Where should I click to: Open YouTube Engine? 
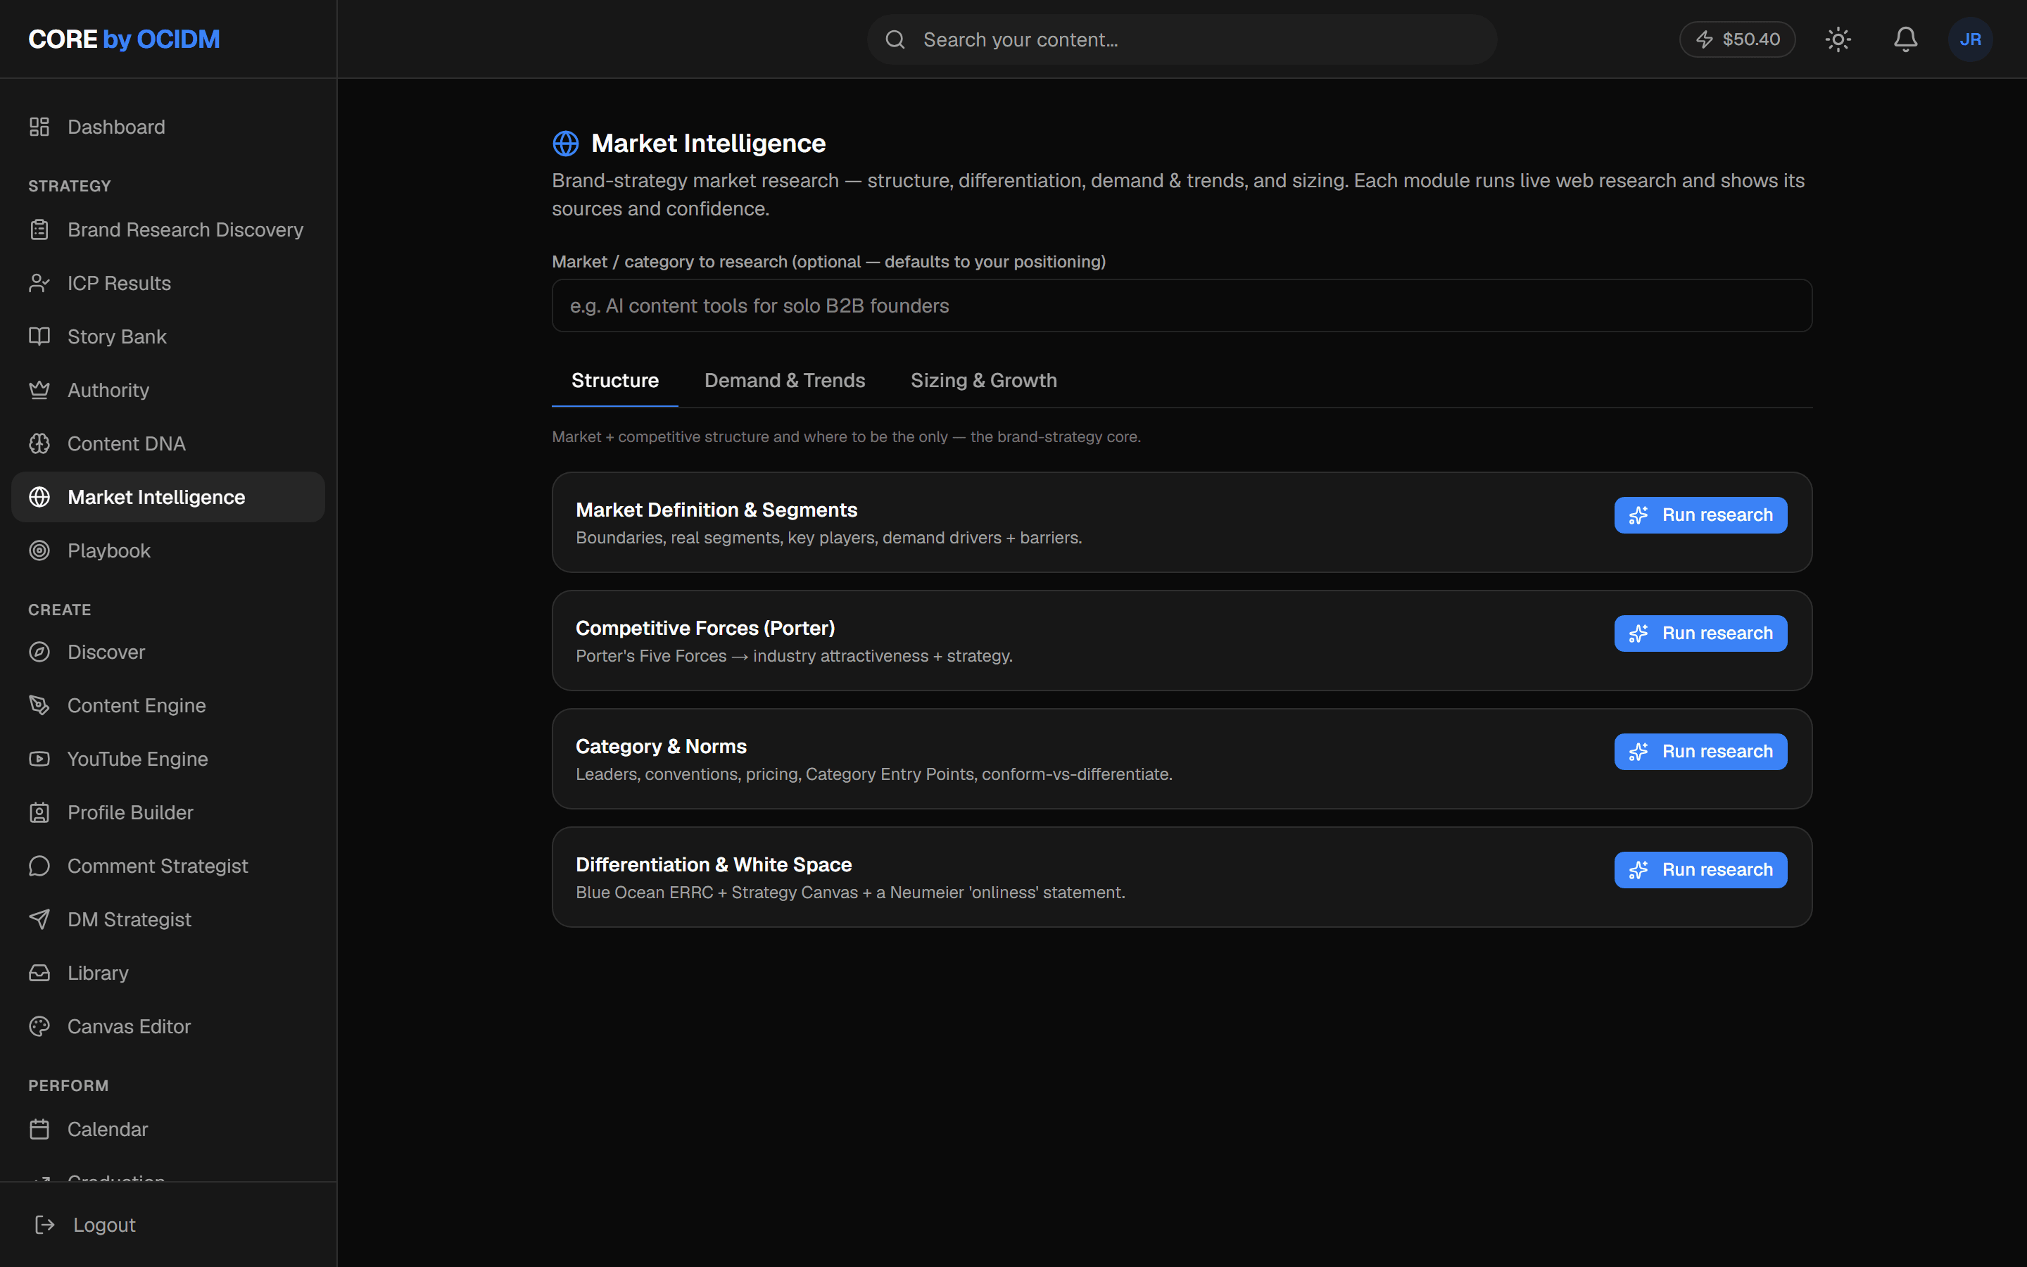click(x=168, y=759)
